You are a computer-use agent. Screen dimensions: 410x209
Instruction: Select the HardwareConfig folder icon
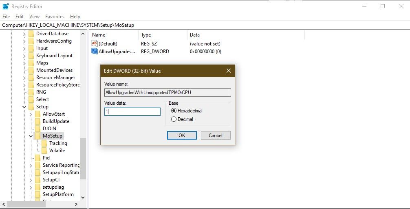(x=31, y=41)
